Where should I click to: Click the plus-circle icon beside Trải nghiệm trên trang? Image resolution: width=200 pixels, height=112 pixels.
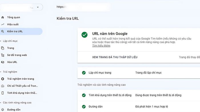coord(3,79)
